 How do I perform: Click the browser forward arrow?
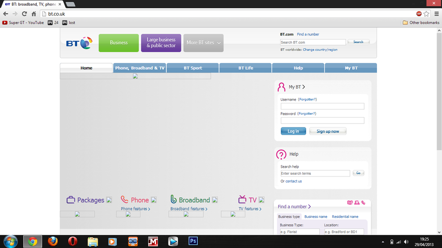pyautogui.click(x=15, y=14)
